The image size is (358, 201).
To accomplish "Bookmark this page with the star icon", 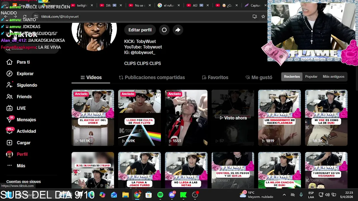I will pos(263,16).
